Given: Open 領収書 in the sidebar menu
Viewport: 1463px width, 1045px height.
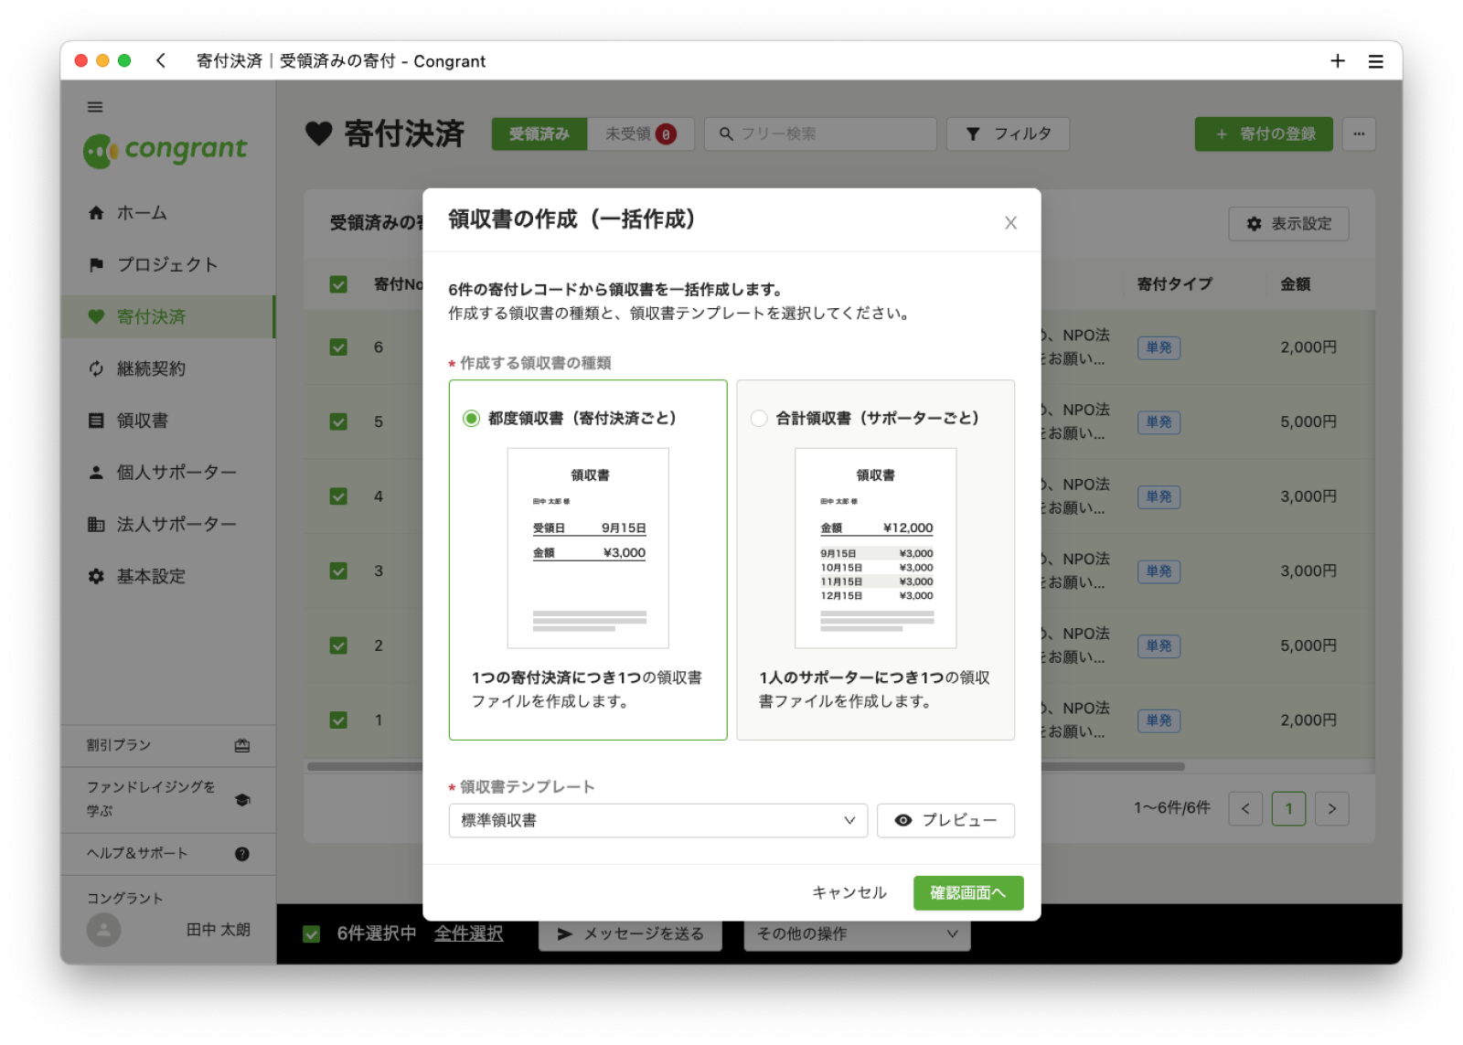Looking at the screenshot, I should [x=143, y=421].
